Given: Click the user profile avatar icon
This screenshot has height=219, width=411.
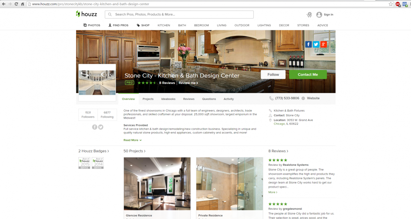Looking at the screenshot, I should 319,15.
